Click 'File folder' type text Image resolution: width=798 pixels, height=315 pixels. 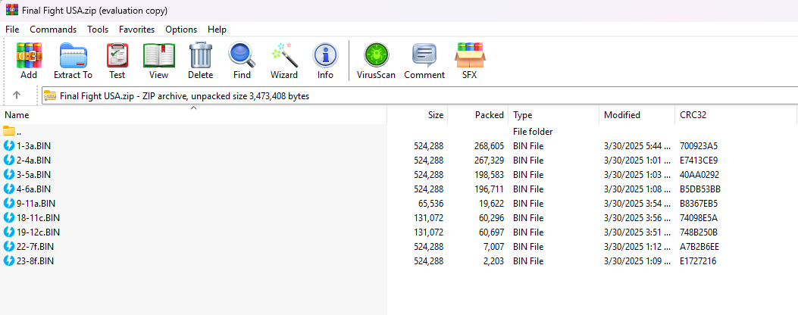pyautogui.click(x=533, y=131)
